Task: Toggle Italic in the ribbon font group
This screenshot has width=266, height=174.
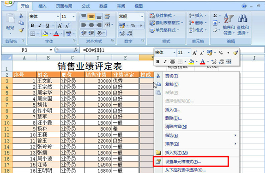Action: pos(40,25)
